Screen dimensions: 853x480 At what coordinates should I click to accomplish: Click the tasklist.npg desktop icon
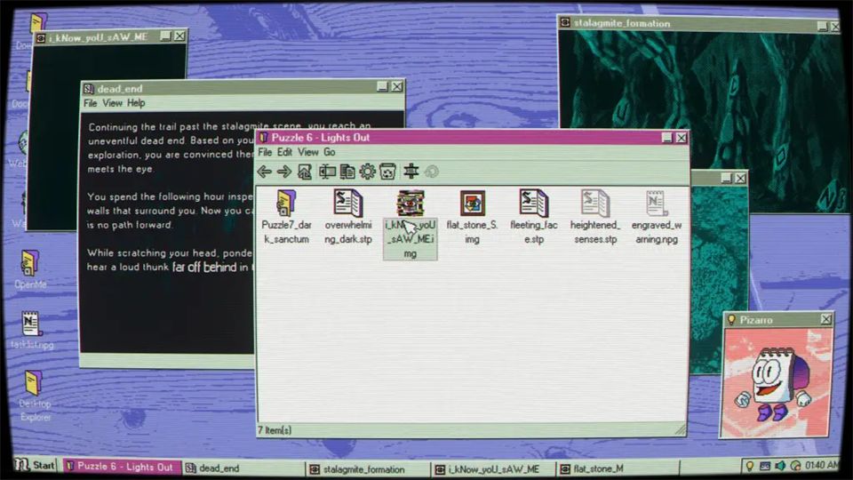pyautogui.click(x=31, y=330)
